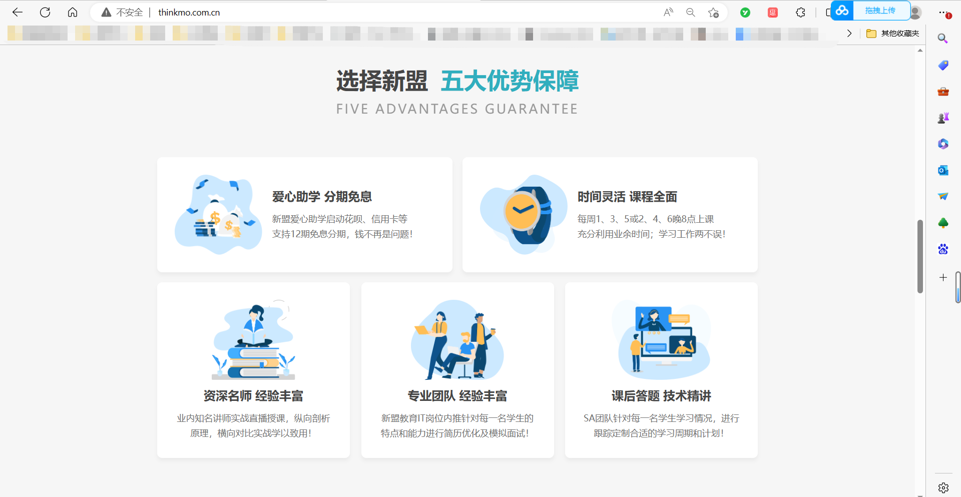Add this page to favorites

coord(714,13)
